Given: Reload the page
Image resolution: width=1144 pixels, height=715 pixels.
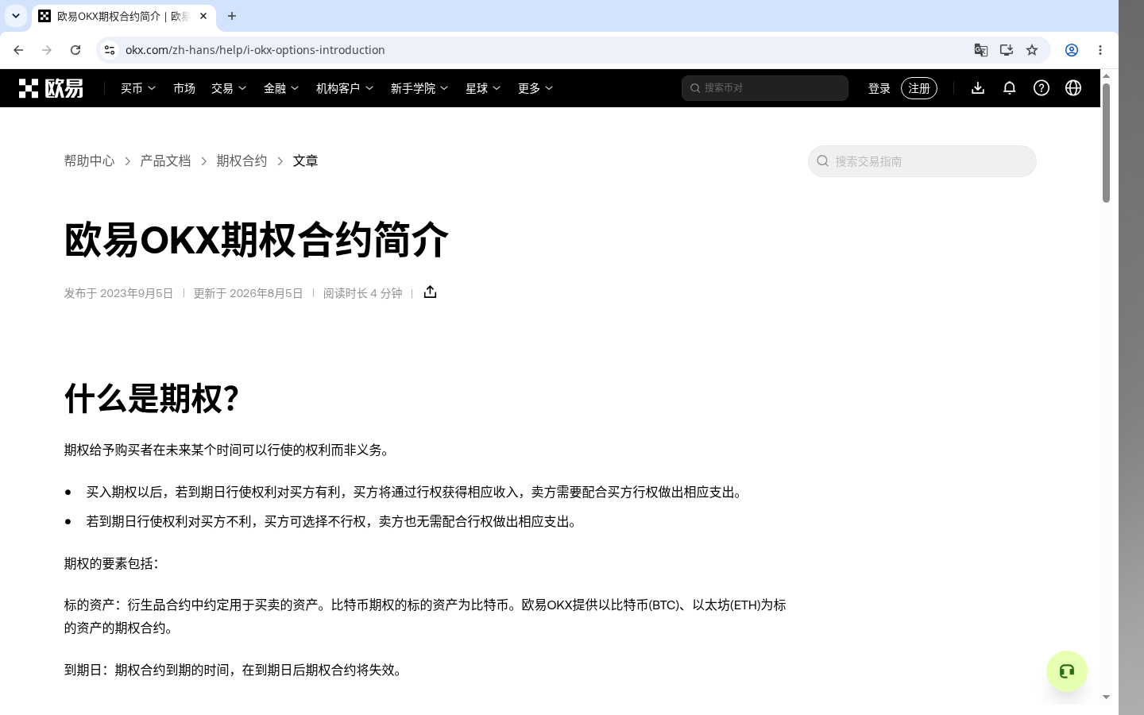Looking at the screenshot, I should 75,50.
